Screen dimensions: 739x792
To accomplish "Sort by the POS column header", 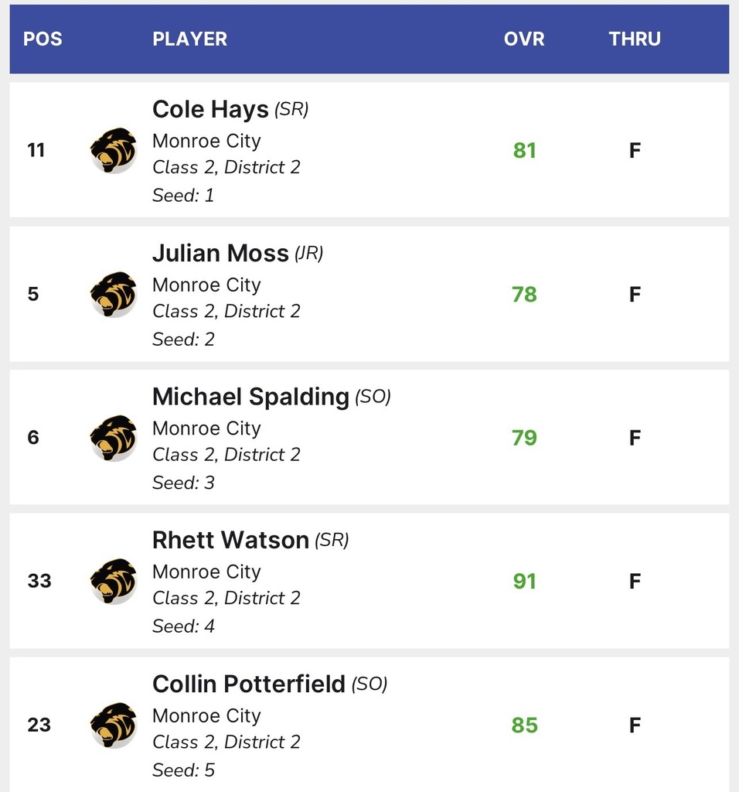I will [43, 39].
